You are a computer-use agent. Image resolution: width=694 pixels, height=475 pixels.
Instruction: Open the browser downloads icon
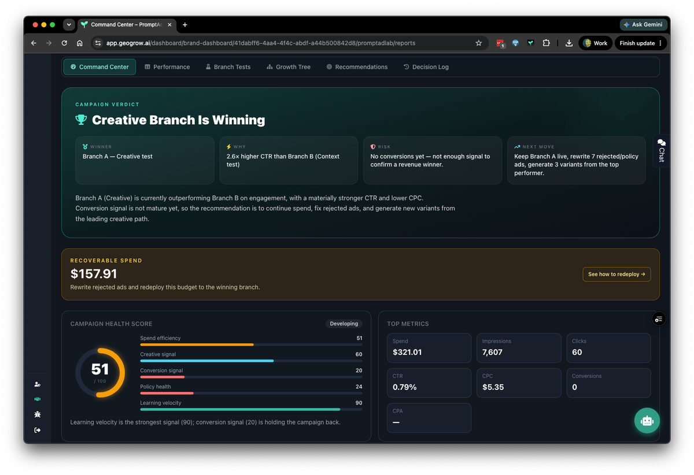coord(569,43)
